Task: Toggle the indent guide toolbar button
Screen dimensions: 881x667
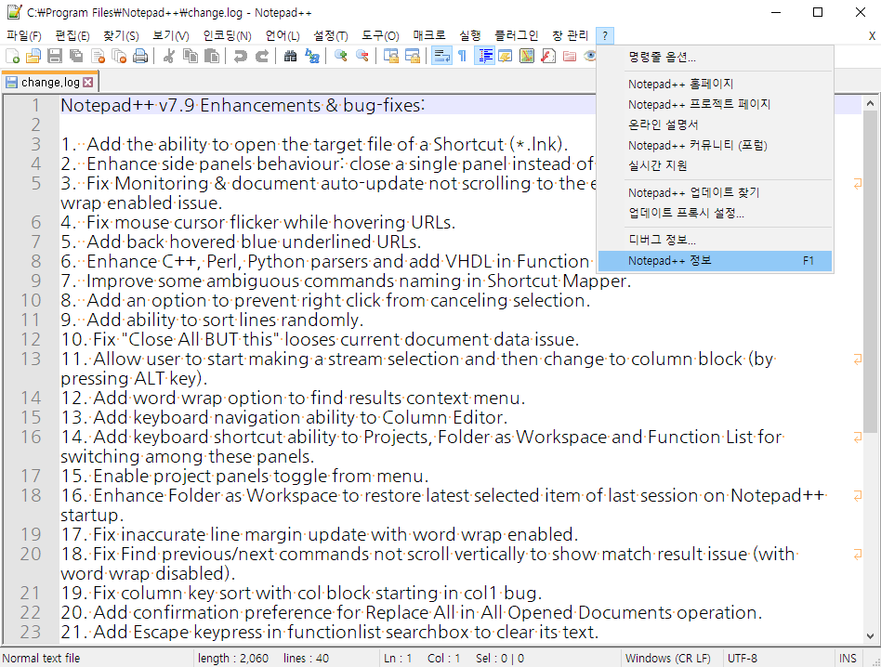Action: click(x=484, y=56)
